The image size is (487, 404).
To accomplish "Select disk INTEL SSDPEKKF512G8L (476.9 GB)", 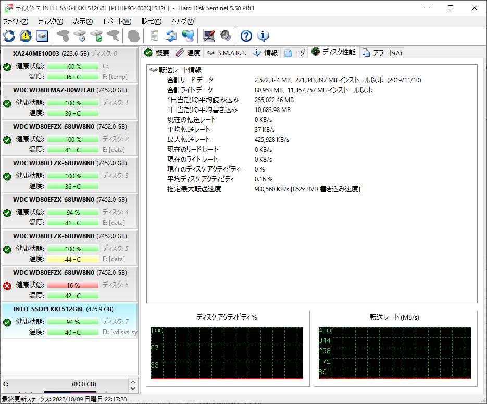I will (70, 321).
